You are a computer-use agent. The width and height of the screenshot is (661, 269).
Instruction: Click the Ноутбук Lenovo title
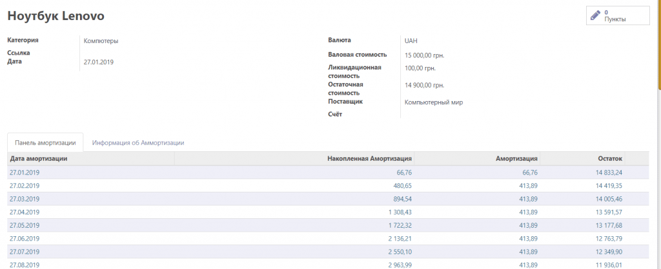coord(56,16)
